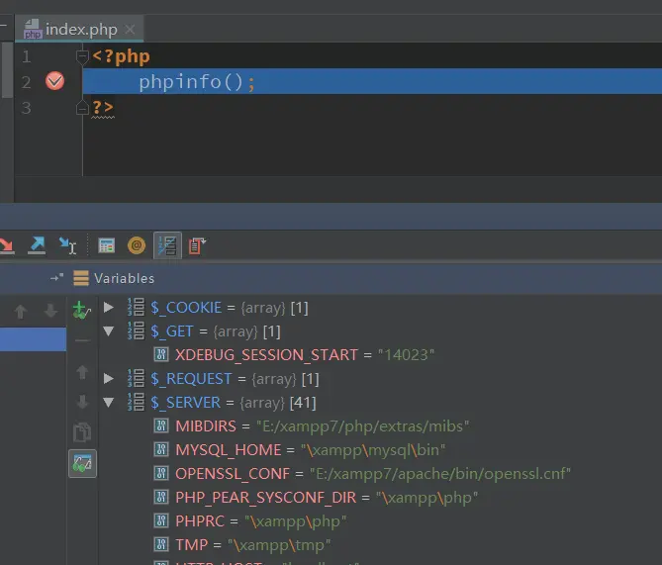This screenshot has height=565, width=662.
Task: Click the frames up arrow
Action: [x=21, y=312]
